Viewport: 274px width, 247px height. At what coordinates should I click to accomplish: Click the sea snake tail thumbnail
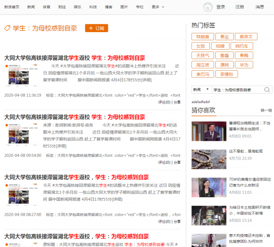click(209, 159)
